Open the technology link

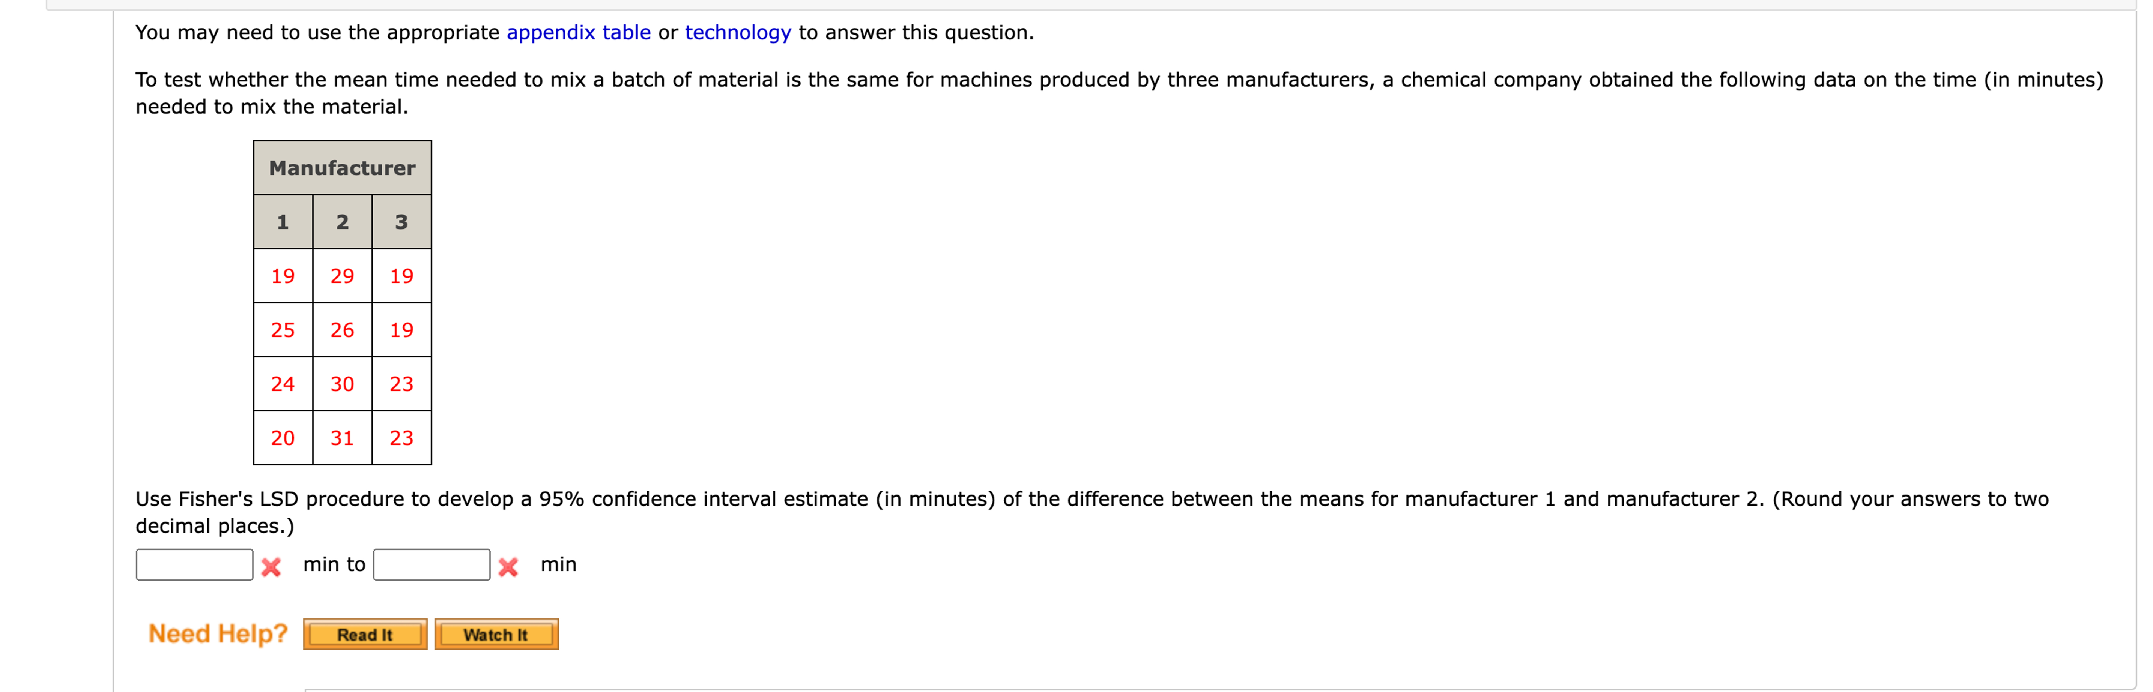pos(738,33)
